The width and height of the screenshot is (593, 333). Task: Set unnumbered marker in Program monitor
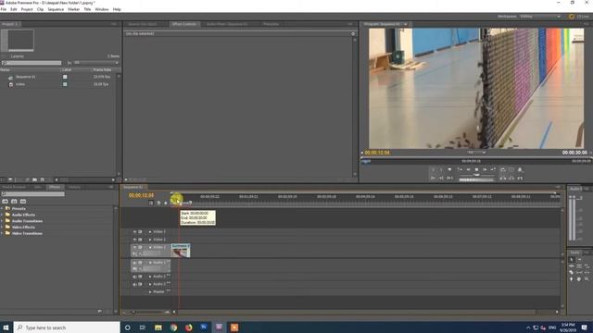[x=449, y=170]
